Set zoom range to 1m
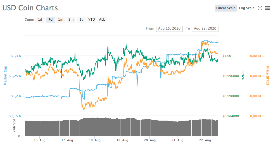The image size is (278, 146). point(61,20)
